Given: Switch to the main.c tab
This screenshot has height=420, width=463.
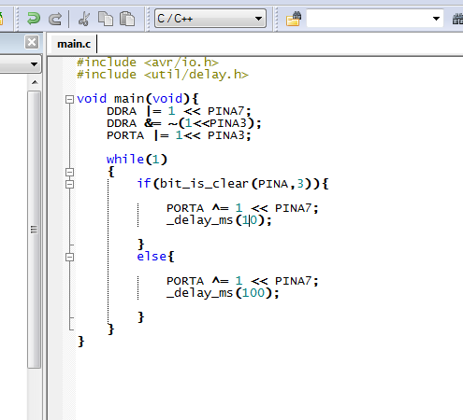Looking at the screenshot, I should pyautogui.click(x=74, y=44).
